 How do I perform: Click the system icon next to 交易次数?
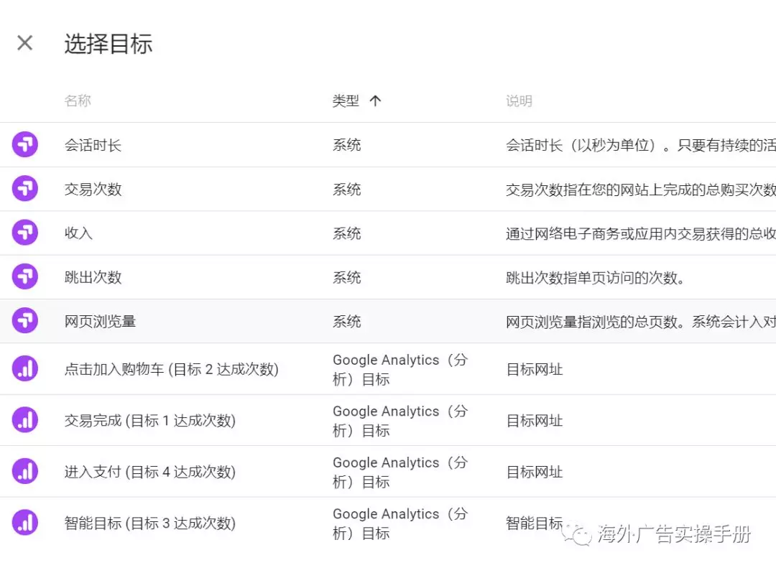25,189
